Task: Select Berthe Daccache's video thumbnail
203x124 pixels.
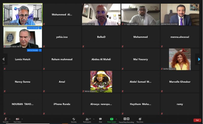Action: click(x=180, y=59)
